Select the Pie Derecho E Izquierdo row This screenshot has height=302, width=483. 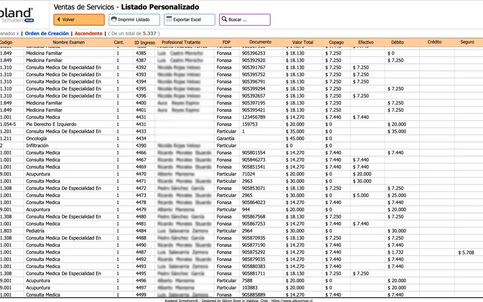241,124
